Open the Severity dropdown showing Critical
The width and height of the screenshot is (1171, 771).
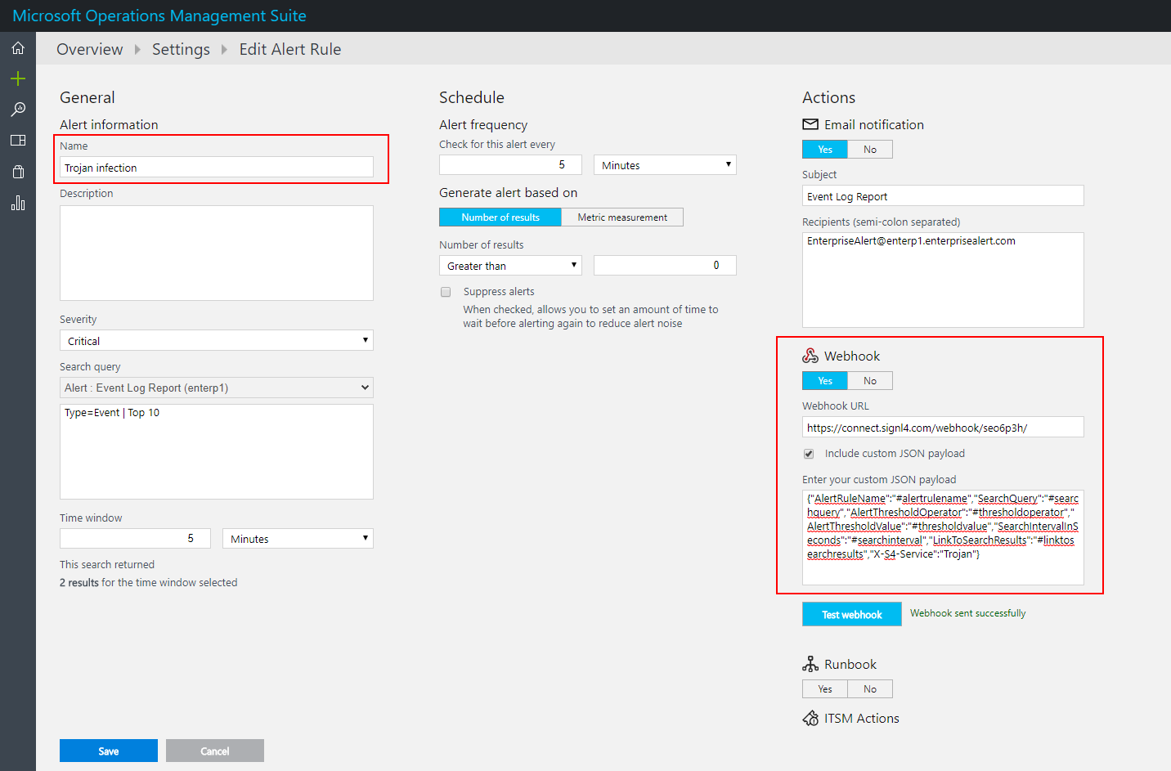(x=217, y=341)
